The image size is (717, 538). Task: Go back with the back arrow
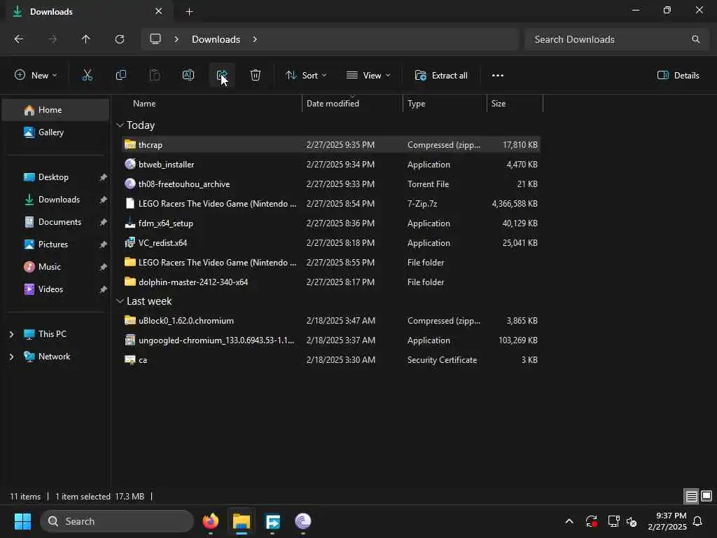[x=19, y=39]
